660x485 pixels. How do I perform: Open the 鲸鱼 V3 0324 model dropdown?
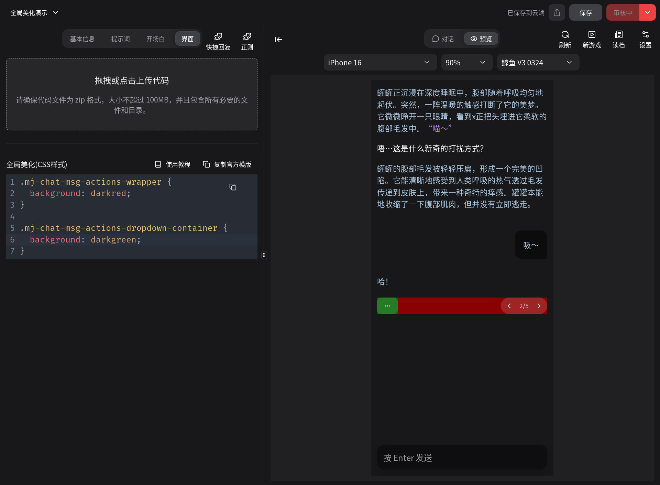(x=537, y=63)
